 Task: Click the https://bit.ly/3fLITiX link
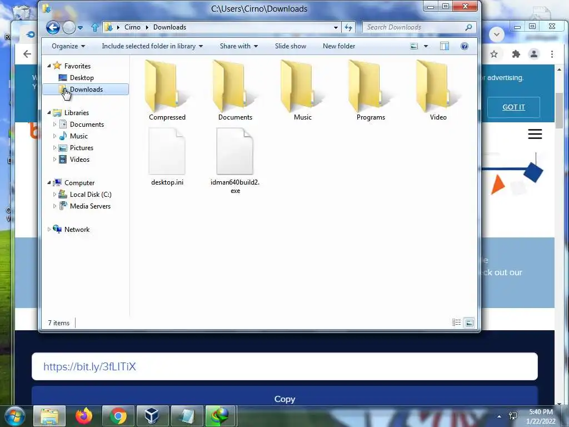[x=89, y=366]
